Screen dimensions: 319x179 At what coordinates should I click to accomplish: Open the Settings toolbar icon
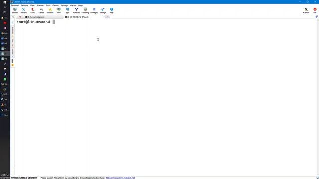pos(103,10)
